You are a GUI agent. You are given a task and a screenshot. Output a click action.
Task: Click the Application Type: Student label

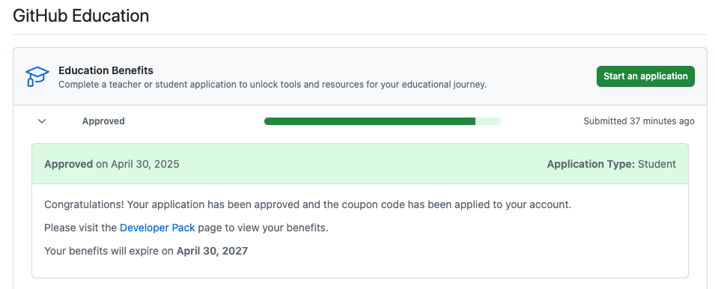pos(611,164)
